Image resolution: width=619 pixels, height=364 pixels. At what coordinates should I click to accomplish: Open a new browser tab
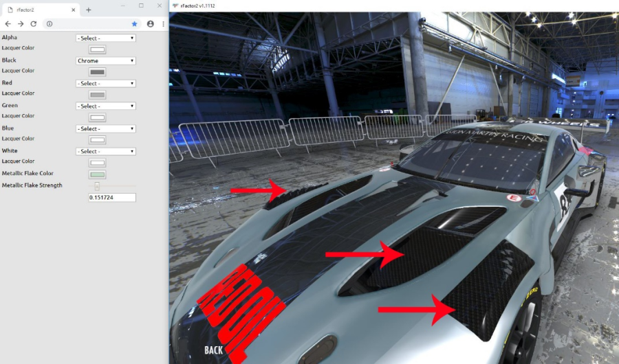click(x=89, y=10)
